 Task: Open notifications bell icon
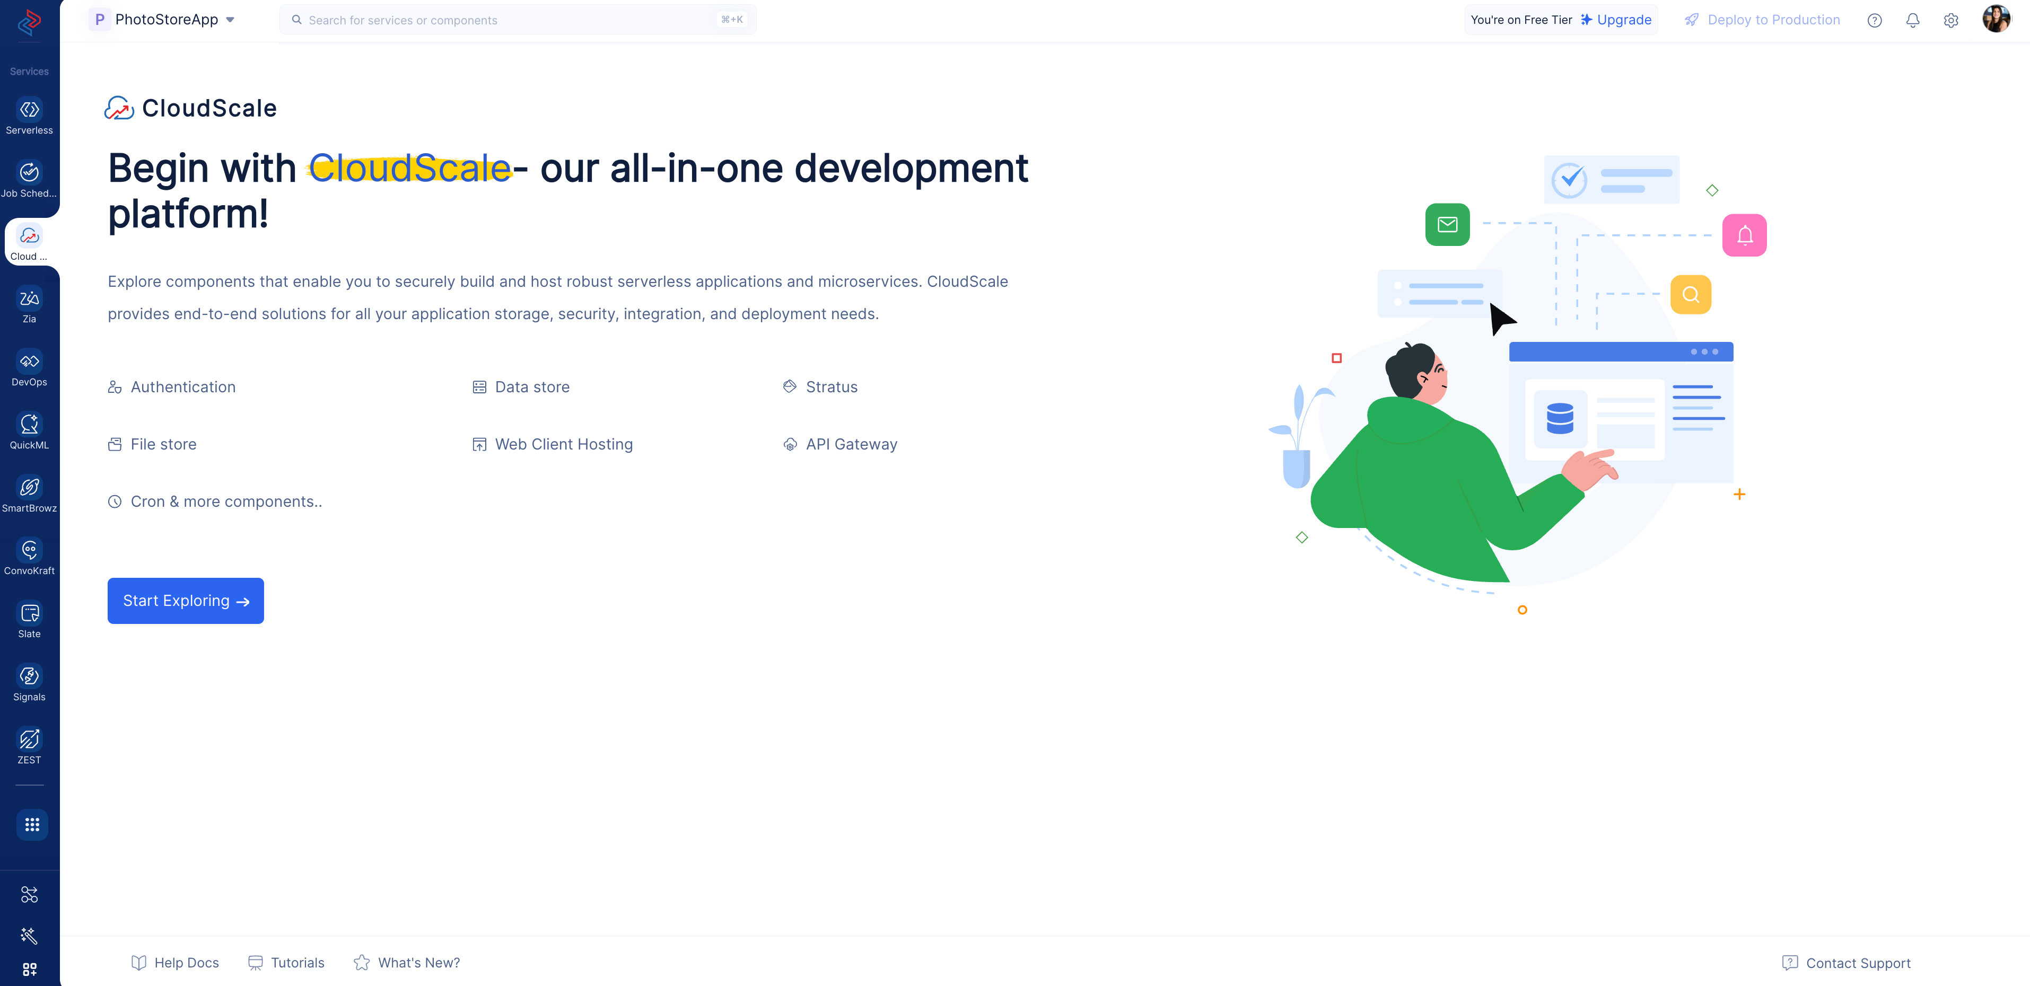(1913, 21)
